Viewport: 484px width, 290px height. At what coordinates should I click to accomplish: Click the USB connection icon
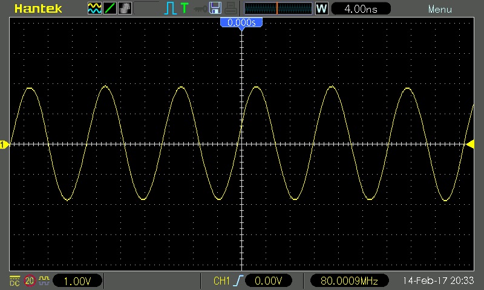tap(199, 8)
